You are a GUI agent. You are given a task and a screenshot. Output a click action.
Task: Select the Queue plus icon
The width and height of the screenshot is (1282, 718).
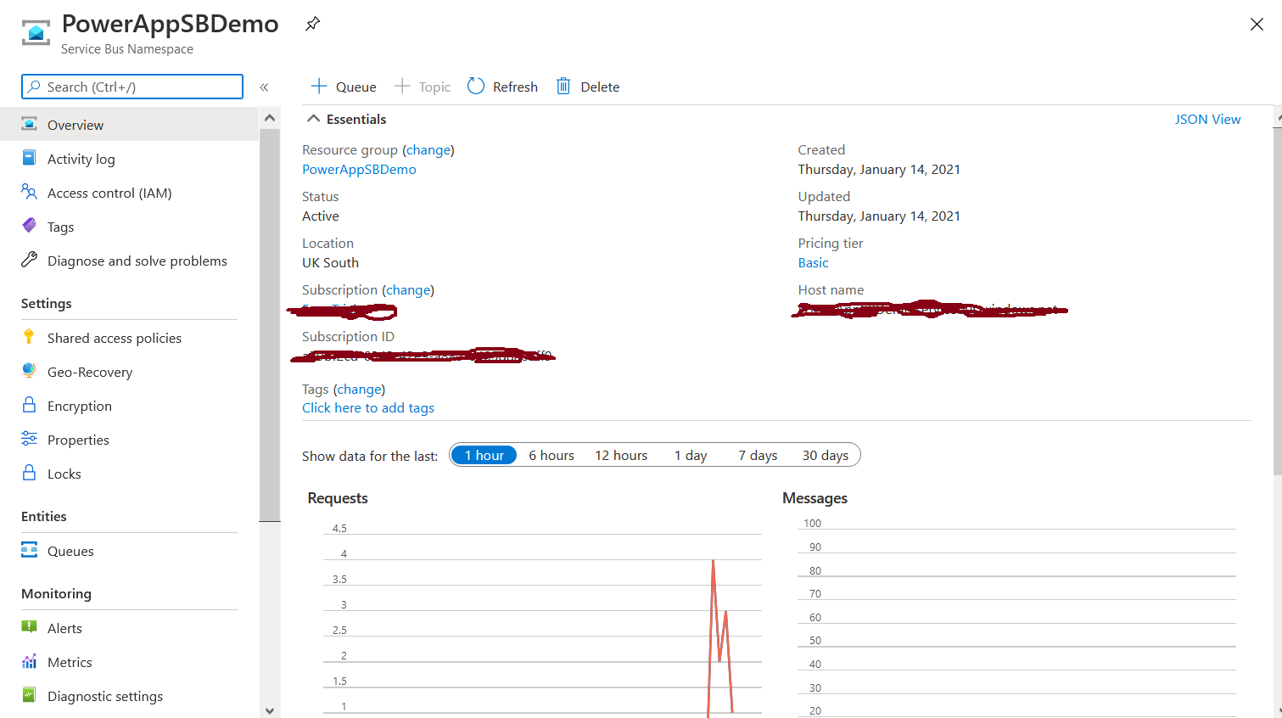point(319,86)
